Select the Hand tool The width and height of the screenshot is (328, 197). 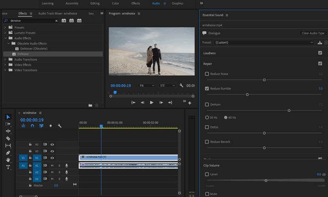pyautogui.click(x=8, y=160)
